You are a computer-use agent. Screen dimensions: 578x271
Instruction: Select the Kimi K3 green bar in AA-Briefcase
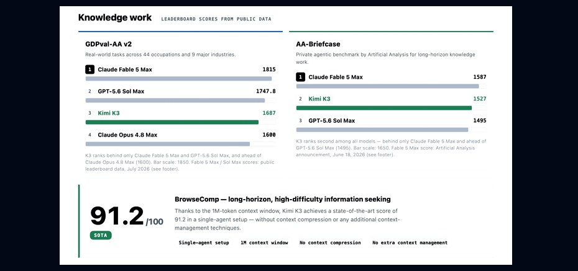coord(384,108)
